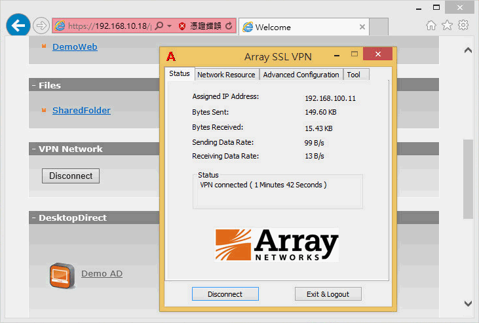
Task: Select the Status tab
Action: point(180,73)
